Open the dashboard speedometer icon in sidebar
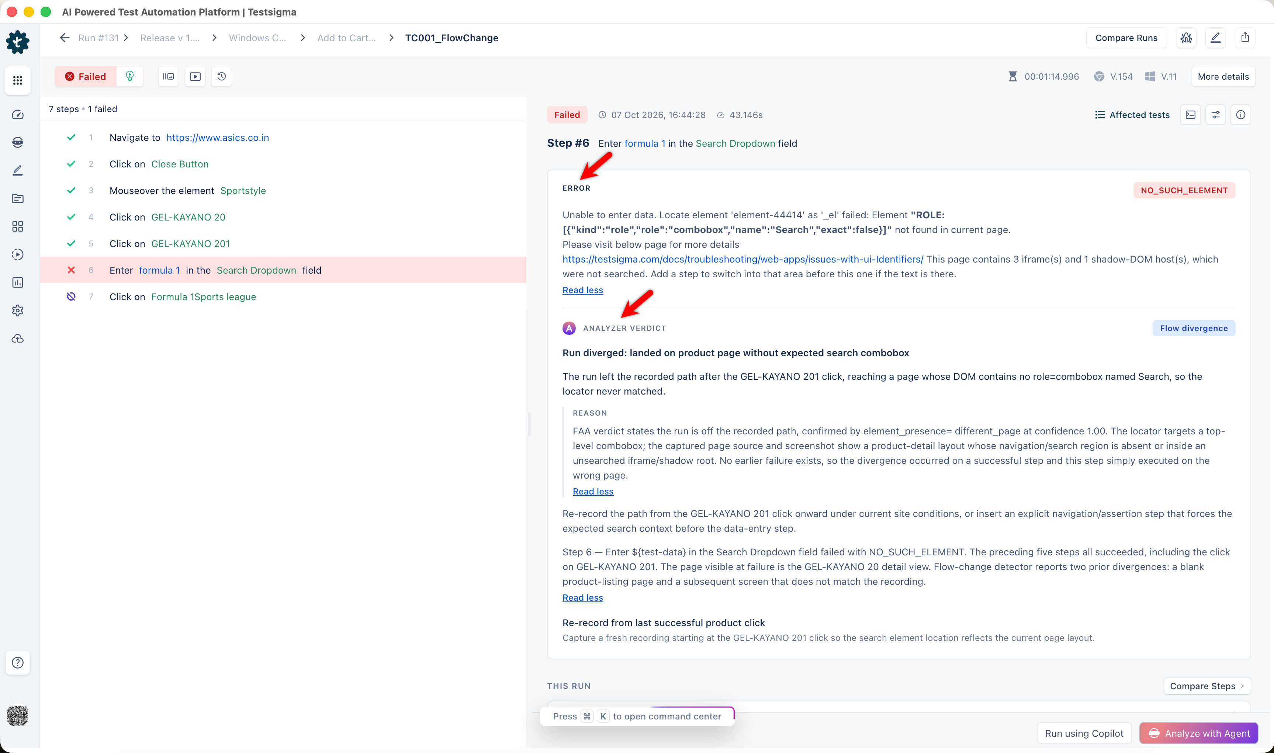Screen dimensions: 1274x753 pyautogui.click(x=18, y=115)
